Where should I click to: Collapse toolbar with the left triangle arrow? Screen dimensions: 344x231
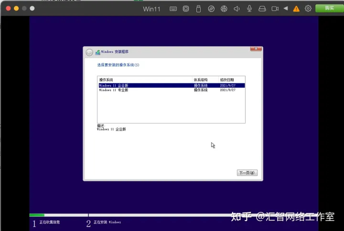(286, 8)
